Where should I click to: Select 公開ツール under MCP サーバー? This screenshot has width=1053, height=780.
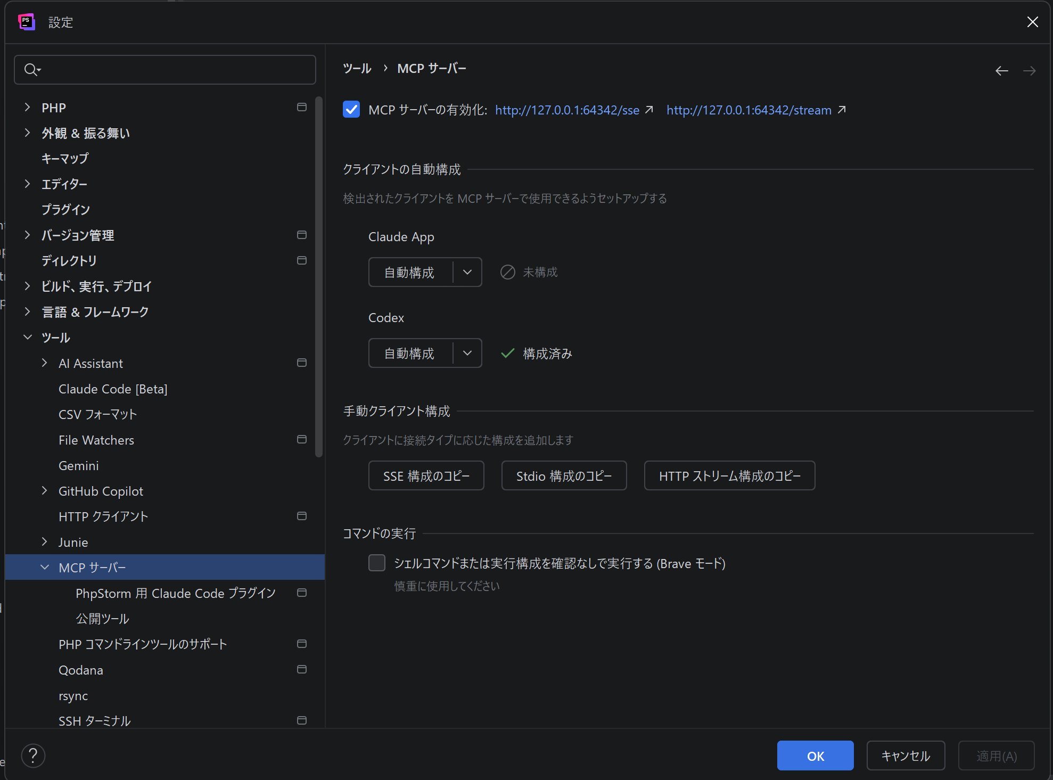pyautogui.click(x=102, y=619)
